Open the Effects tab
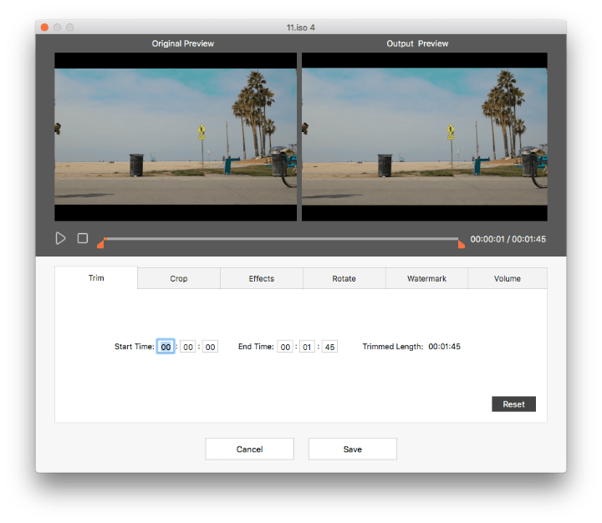The height and width of the screenshot is (523, 602). 262,278
